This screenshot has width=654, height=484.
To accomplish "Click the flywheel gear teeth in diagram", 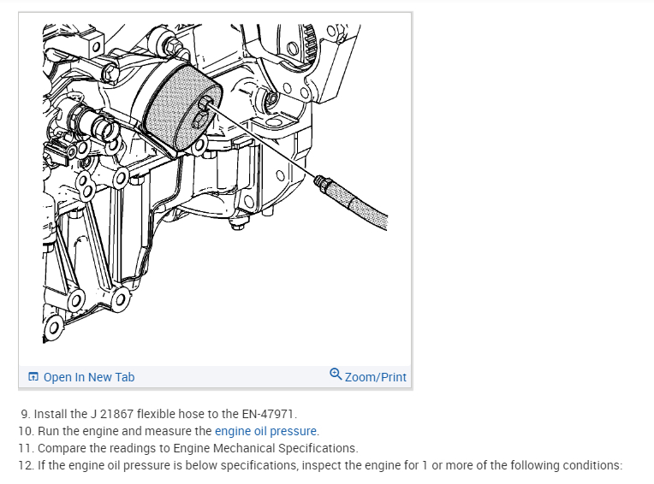I will click(309, 43).
